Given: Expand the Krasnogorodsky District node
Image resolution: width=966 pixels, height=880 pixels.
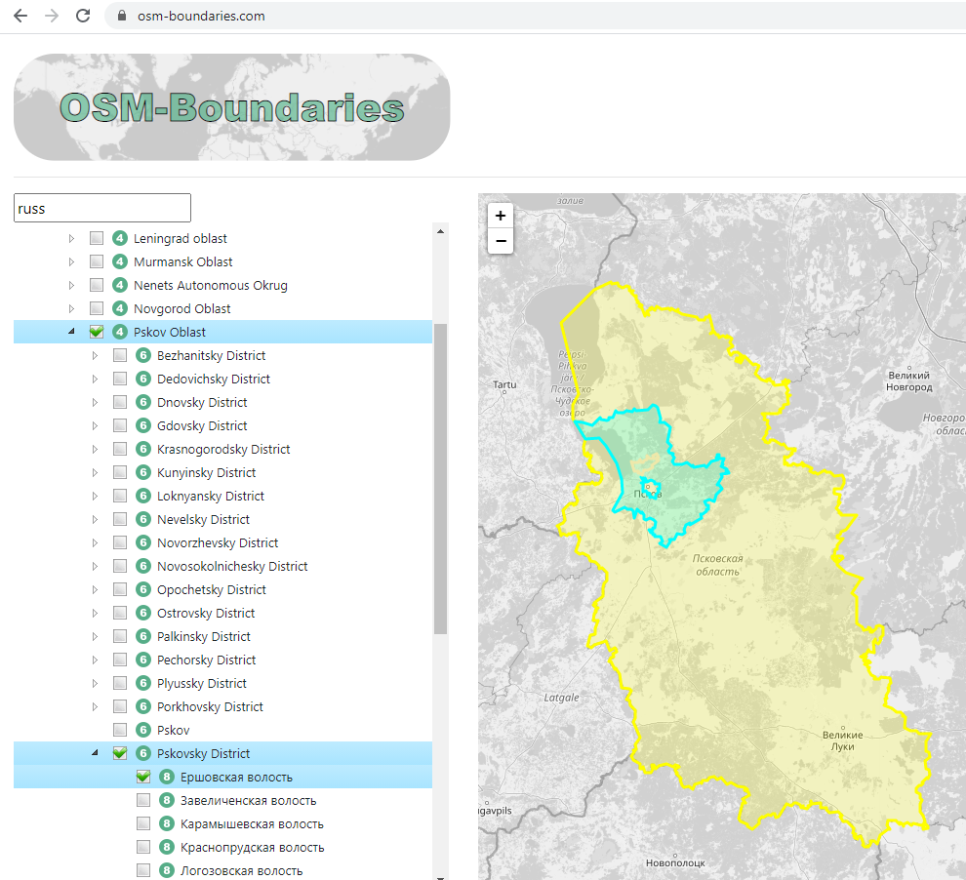Looking at the screenshot, I should pos(95,449).
